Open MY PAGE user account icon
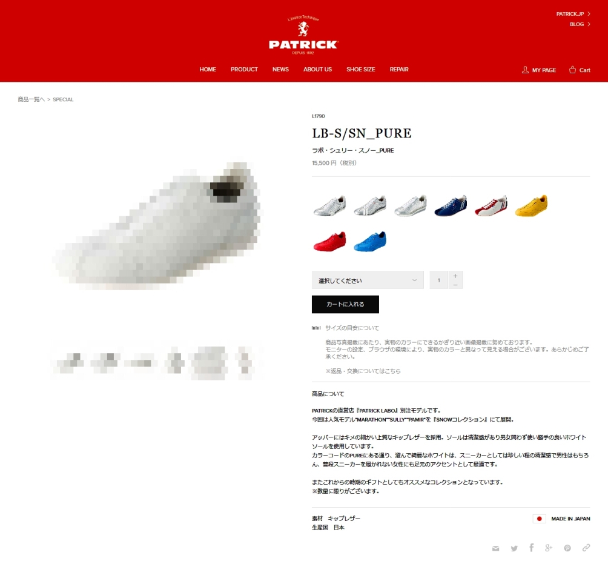 tap(525, 70)
